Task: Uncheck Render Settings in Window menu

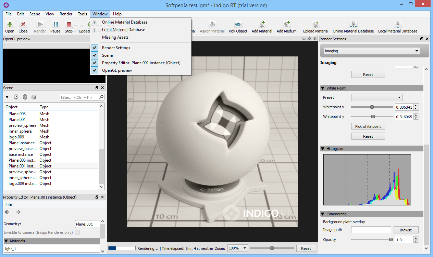Action: click(95, 48)
